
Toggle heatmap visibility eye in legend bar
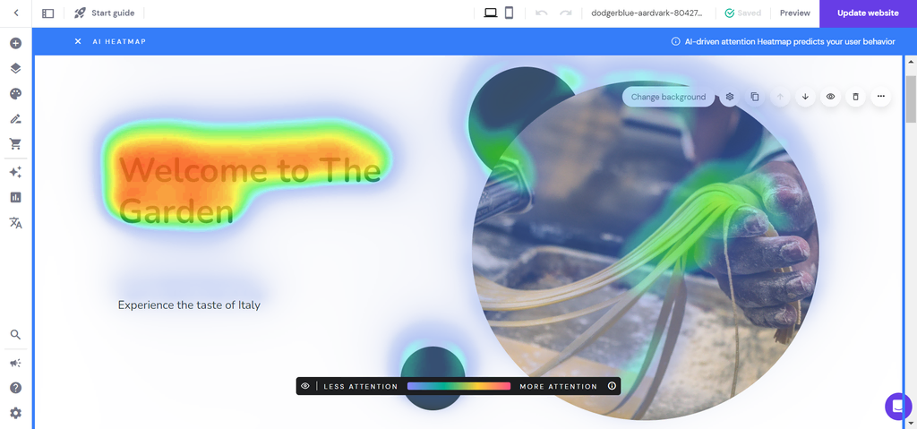tap(305, 386)
